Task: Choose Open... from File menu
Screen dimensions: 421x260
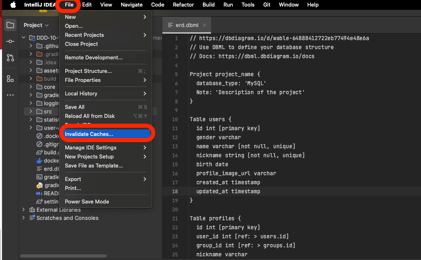Action: pyautogui.click(x=106, y=26)
